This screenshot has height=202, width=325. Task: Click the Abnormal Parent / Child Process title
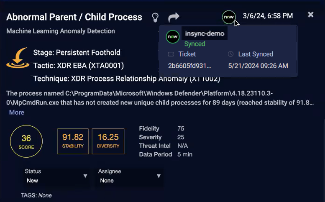tap(74, 17)
